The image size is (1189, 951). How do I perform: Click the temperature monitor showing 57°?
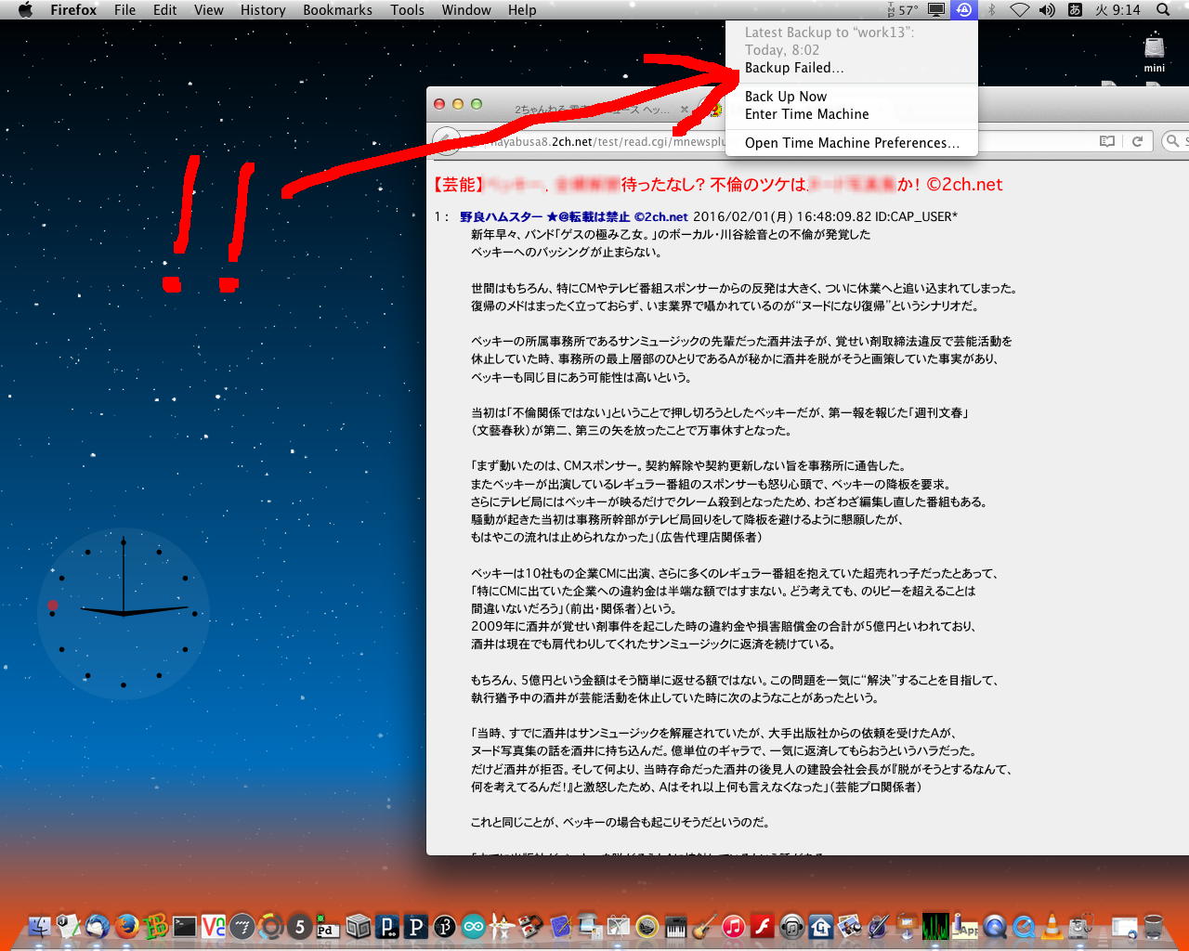(x=902, y=9)
